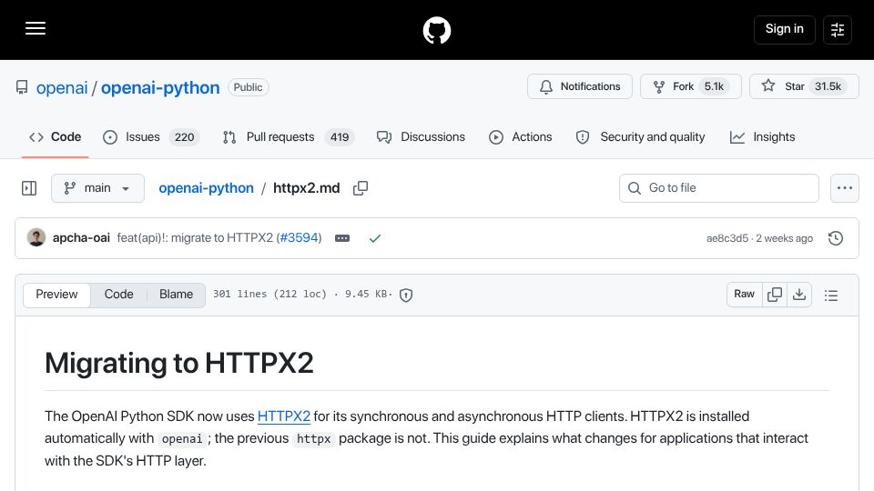Screen dimensions: 874x491
Task: Follow the HTTPX2 hyperlink in the text
Action: (x=284, y=416)
